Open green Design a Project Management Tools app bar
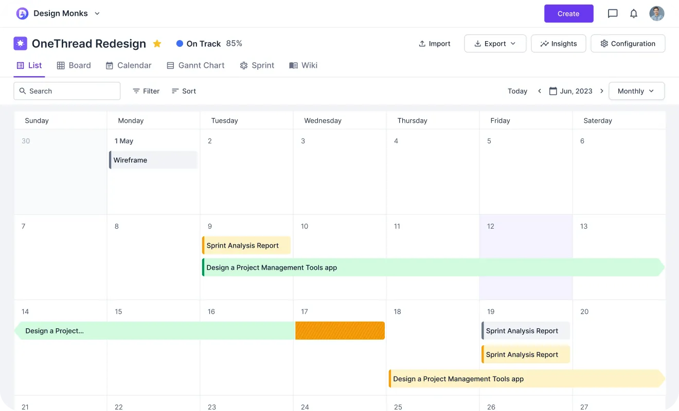The image size is (679, 411). tap(433, 267)
